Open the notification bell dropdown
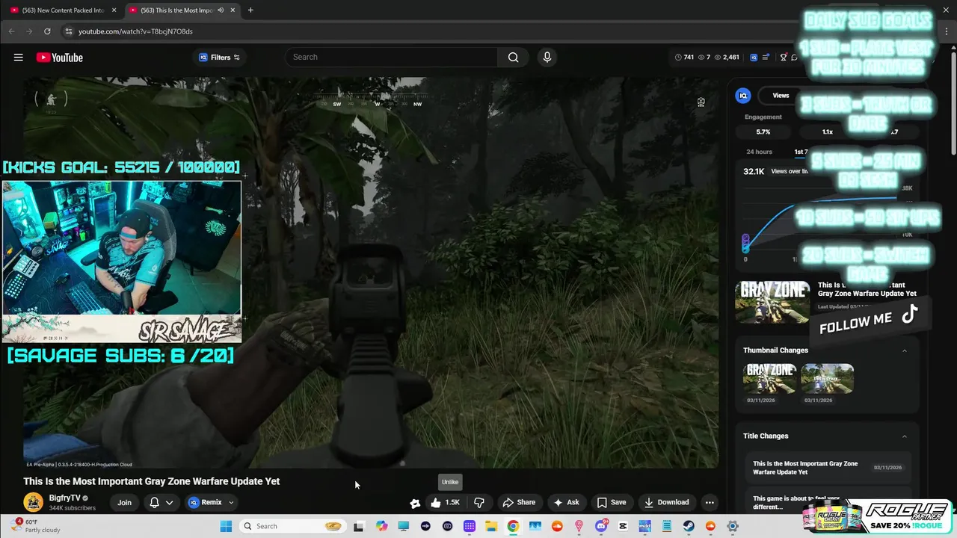957x538 pixels. point(161,502)
